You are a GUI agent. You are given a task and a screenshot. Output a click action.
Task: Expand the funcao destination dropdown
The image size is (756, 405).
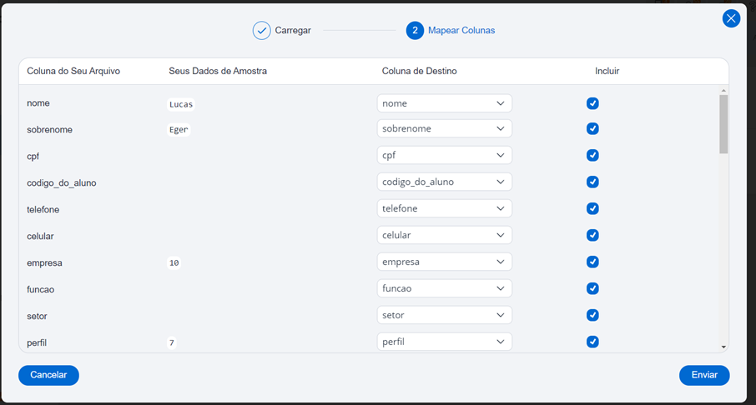(x=444, y=288)
